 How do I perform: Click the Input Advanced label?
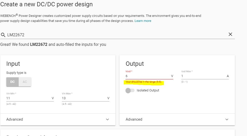[x=14, y=119]
